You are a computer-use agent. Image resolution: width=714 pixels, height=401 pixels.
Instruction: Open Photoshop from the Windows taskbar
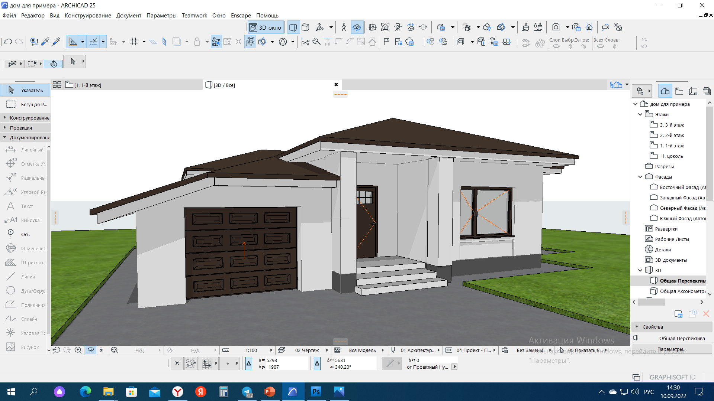[316, 392]
